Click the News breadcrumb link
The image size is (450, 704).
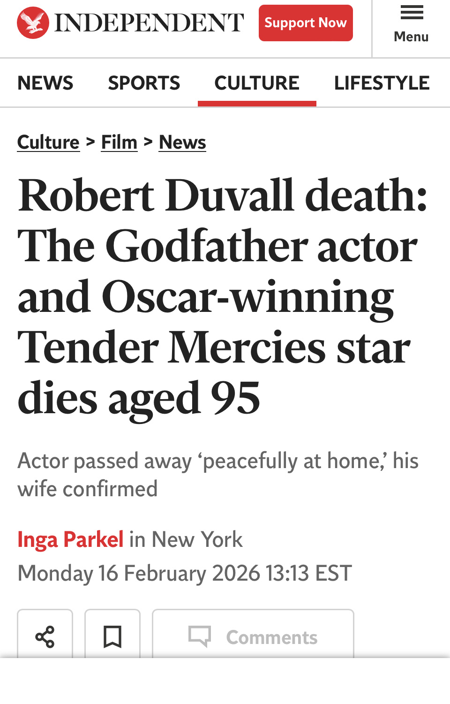click(182, 142)
